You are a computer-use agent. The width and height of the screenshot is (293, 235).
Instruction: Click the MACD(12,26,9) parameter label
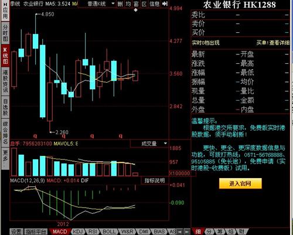28,180
